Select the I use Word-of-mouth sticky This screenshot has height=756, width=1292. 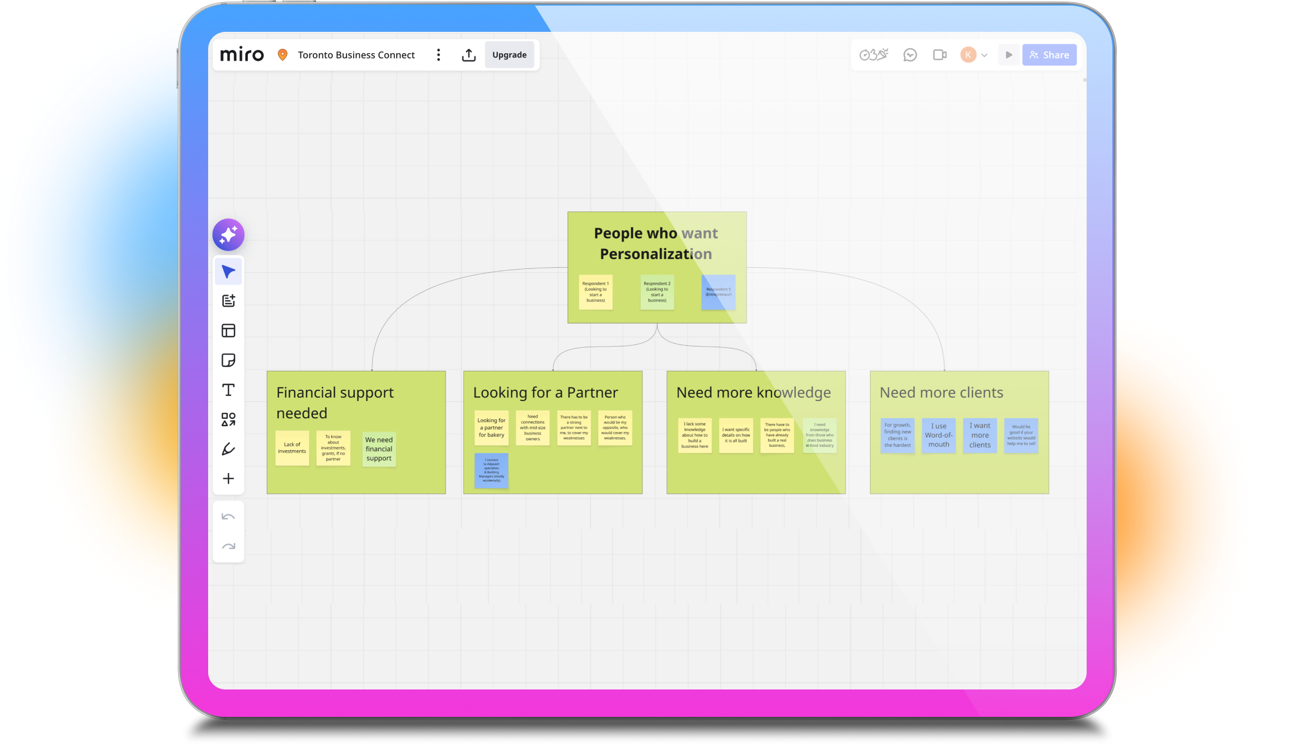pyautogui.click(x=938, y=435)
